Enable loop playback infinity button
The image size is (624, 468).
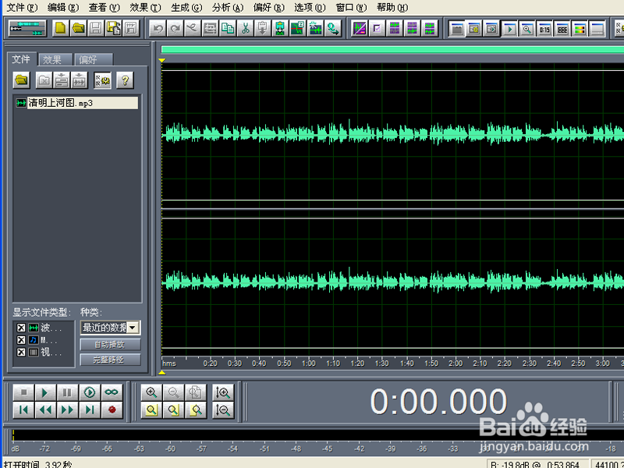click(112, 392)
